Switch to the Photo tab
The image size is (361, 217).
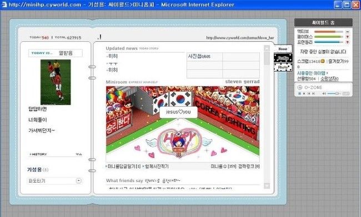283,67
